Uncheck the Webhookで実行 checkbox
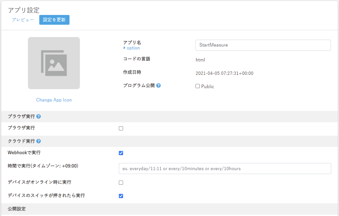Image resolution: width=339 pixels, height=216 pixels. pos(121,153)
